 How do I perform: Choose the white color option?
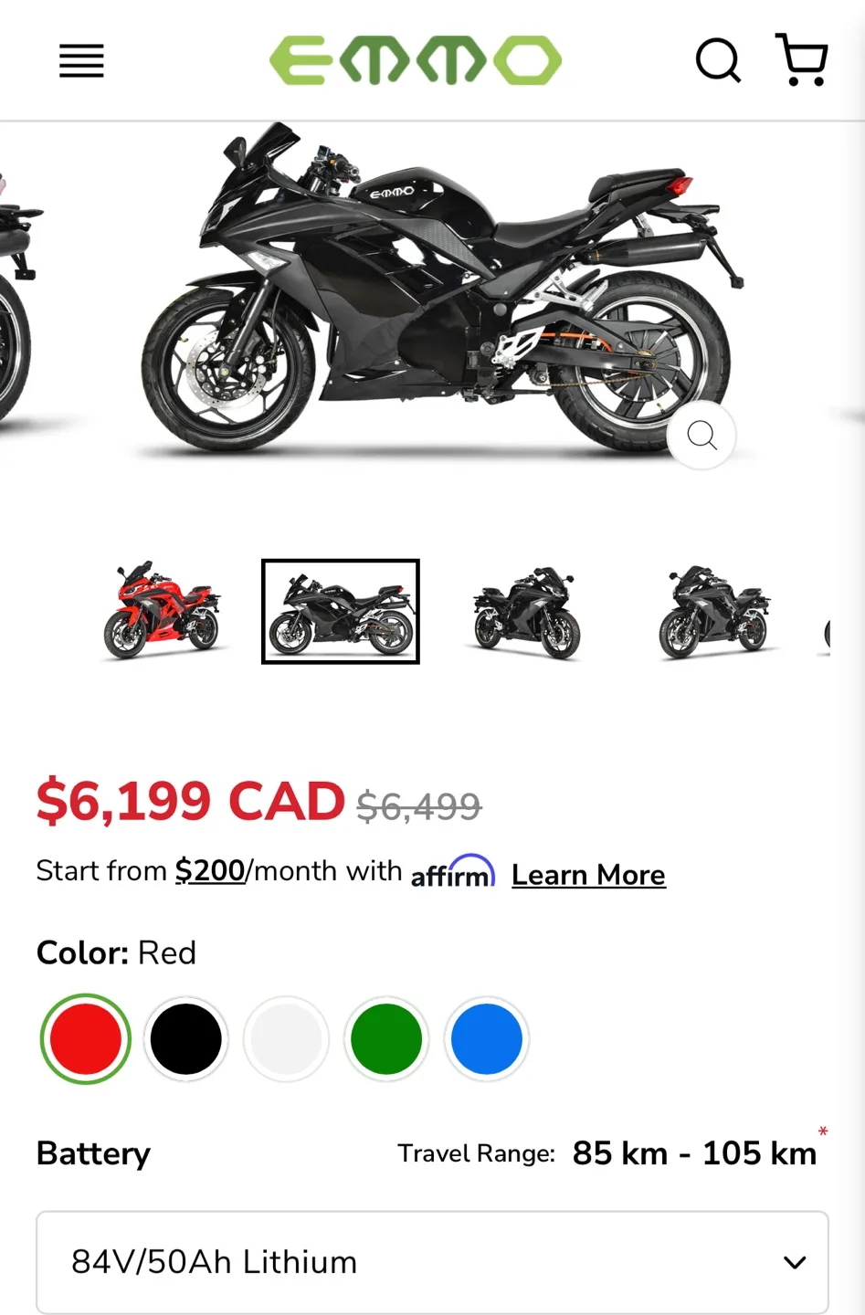287,1039
